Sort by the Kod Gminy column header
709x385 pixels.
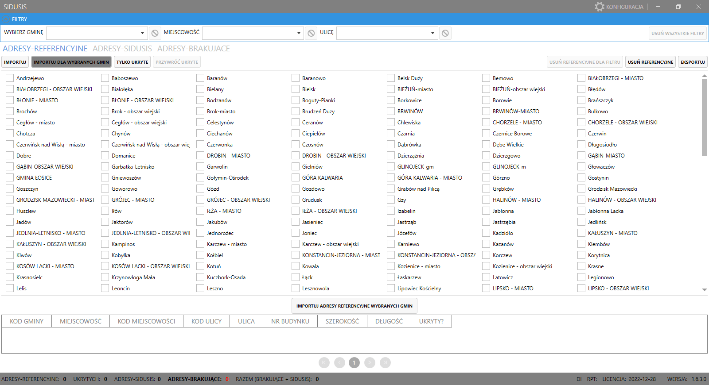click(27, 321)
